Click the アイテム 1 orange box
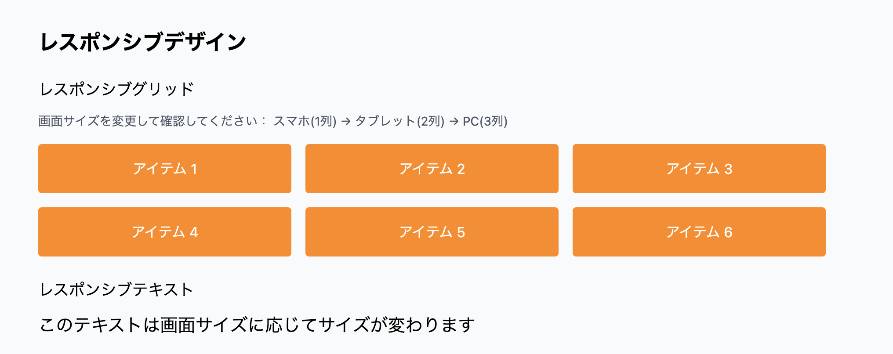This screenshot has height=354, width=893. click(x=165, y=169)
